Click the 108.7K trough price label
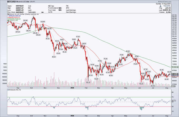The height and width of the screenshot is (117, 179). click(x=28, y=31)
